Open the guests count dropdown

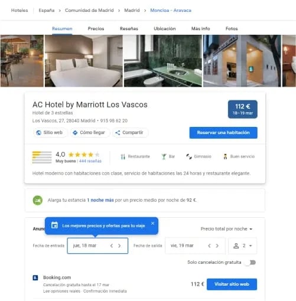pos(243,246)
